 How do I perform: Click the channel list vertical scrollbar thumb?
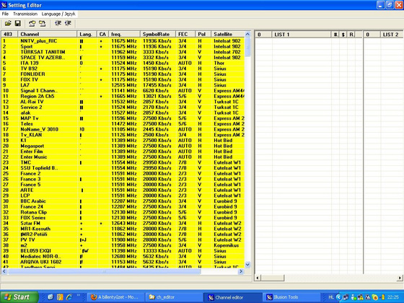247,47
